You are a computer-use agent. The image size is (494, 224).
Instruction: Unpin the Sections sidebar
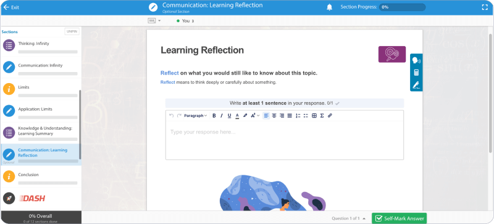72,31
